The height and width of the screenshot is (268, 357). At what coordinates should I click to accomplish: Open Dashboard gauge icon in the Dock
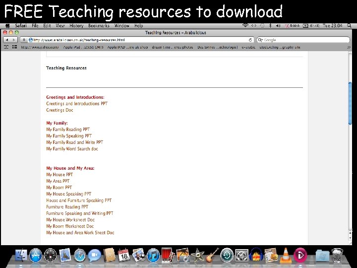coord(50,255)
